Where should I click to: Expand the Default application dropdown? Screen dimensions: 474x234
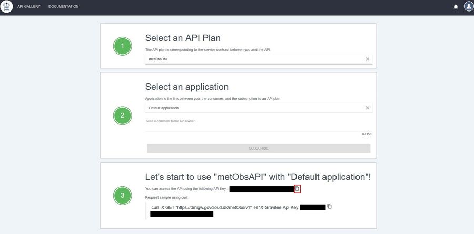(253, 108)
